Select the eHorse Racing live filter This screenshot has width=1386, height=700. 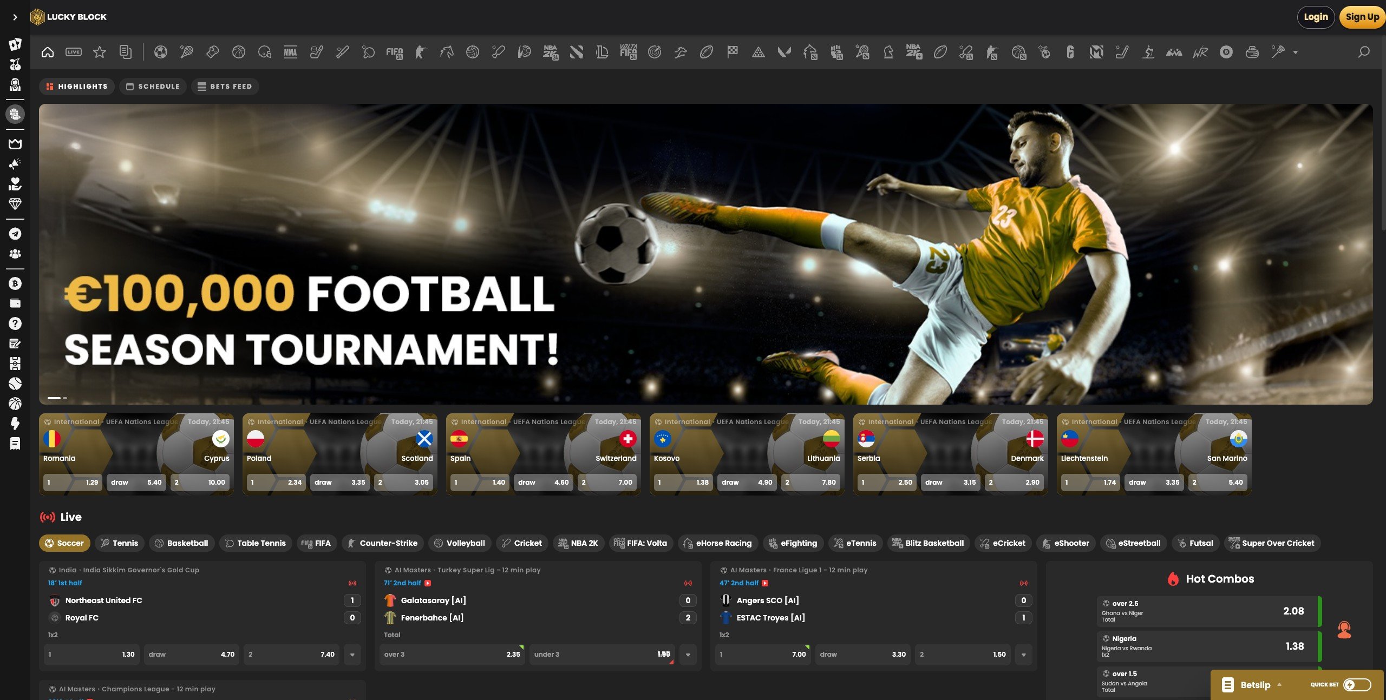tap(718, 543)
